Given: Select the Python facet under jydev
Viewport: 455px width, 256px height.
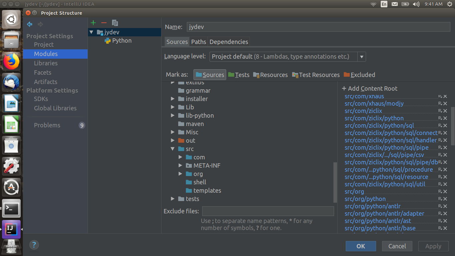Looking at the screenshot, I should pos(121,40).
